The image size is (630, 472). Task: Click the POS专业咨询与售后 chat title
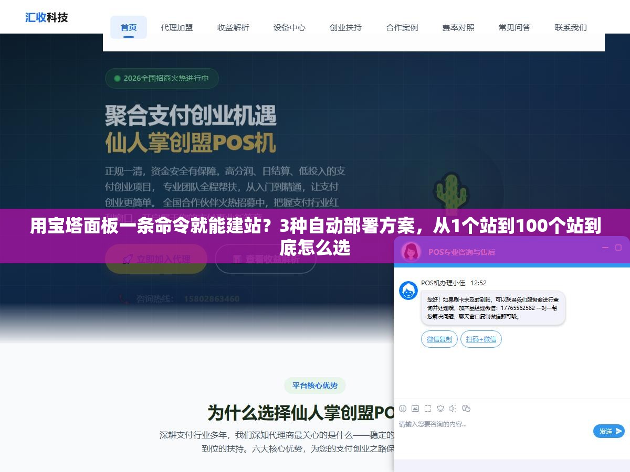461,252
